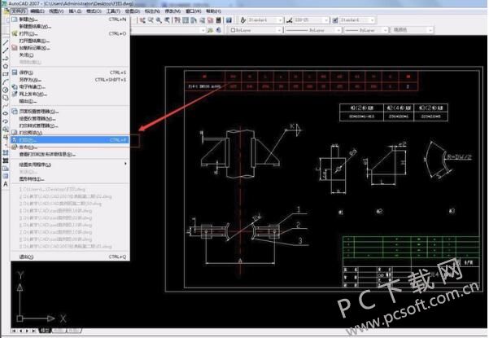Select the Line tool in draw toolbar
489x338 pixels.
click(x=6, y=42)
